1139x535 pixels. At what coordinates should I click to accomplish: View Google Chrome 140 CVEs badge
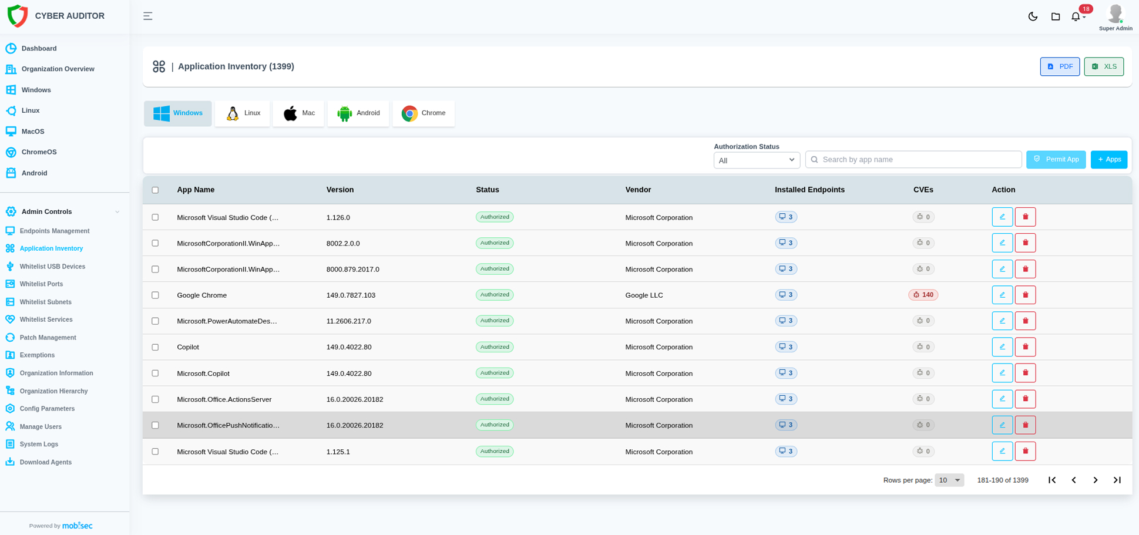[x=923, y=295]
